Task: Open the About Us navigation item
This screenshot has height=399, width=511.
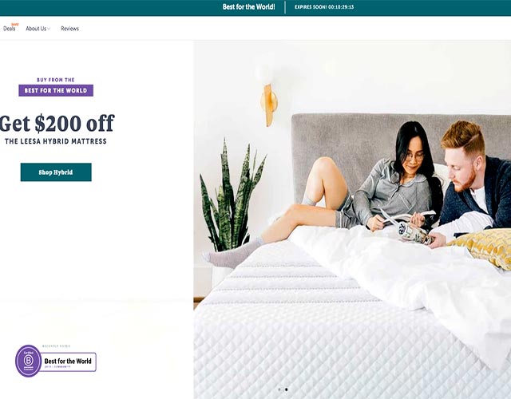Action: [x=36, y=29]
